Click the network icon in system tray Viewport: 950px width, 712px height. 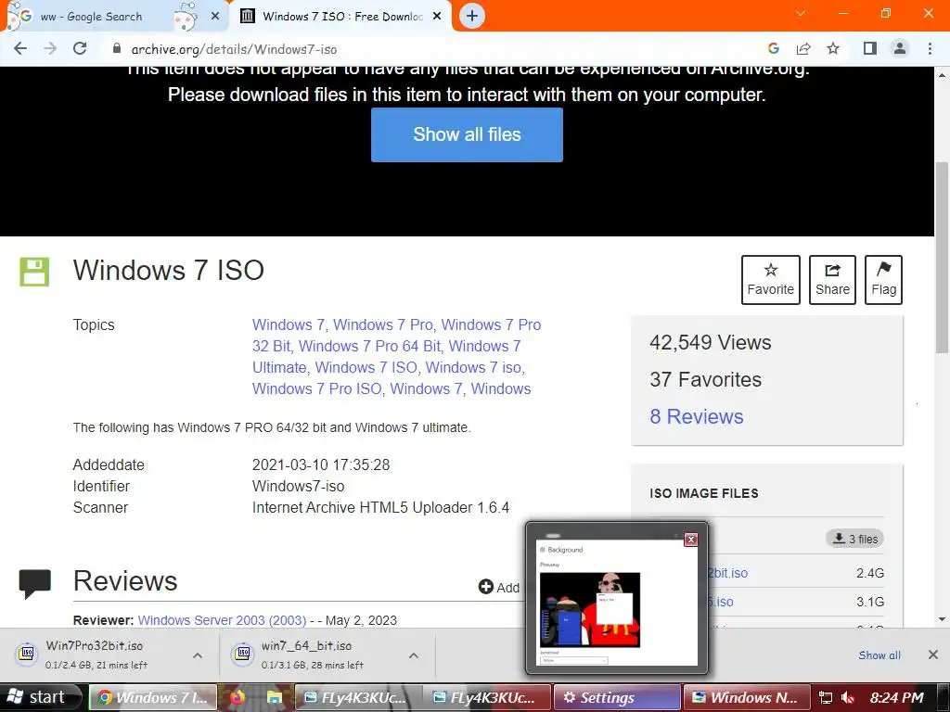(825, 697)
